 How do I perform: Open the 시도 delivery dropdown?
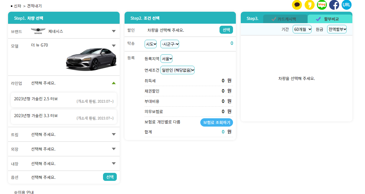pyautogui.click(x=151, y=44)
